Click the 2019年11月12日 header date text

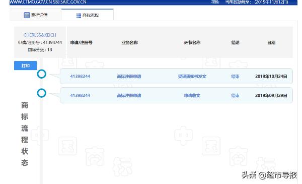coord(271,2)
